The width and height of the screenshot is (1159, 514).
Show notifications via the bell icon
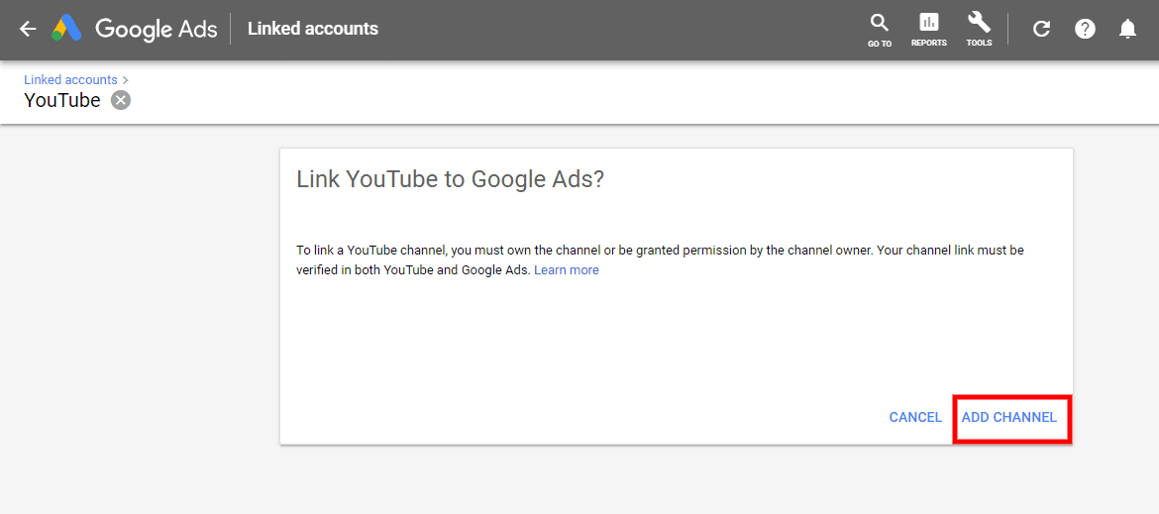(1127, 29)
